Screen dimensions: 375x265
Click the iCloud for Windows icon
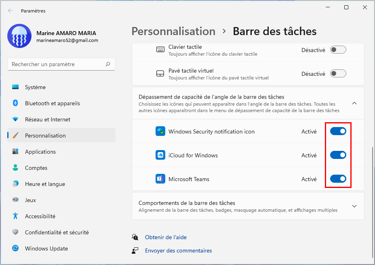(160, 155)
